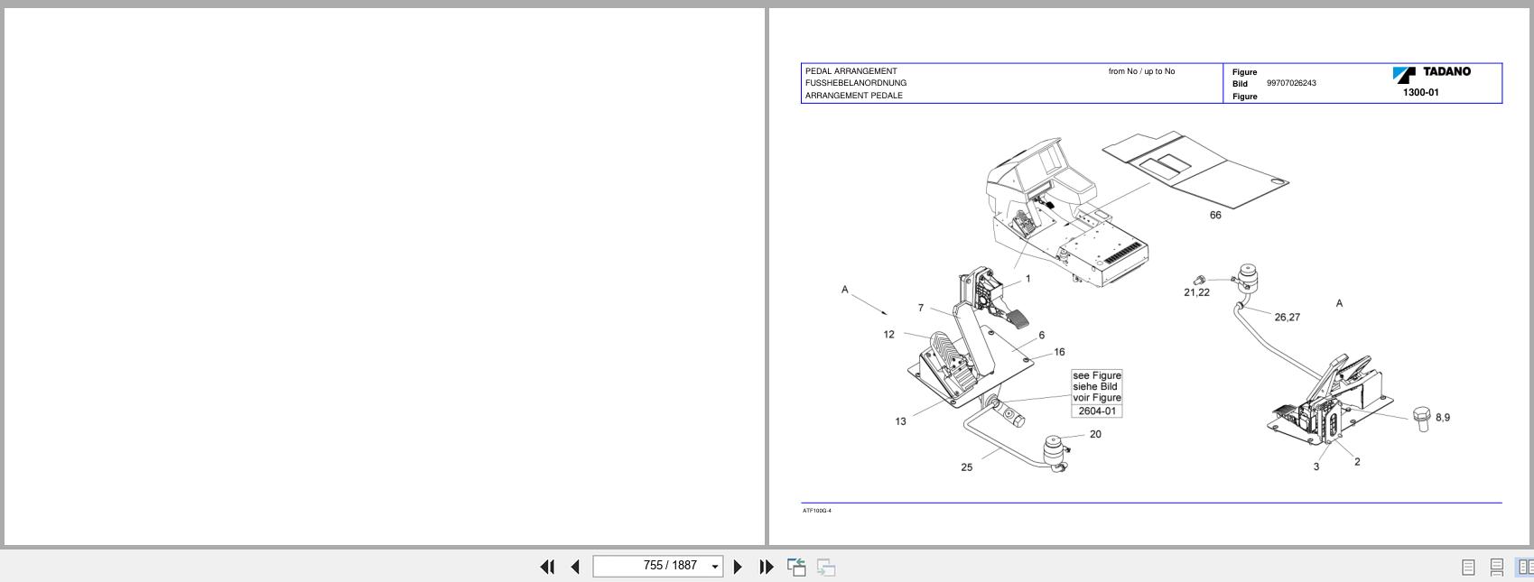The image size is (1534, 582).
Task: Click part label 20 by the reservoir
Action: pyautogui.click(x=1095, y=434)
